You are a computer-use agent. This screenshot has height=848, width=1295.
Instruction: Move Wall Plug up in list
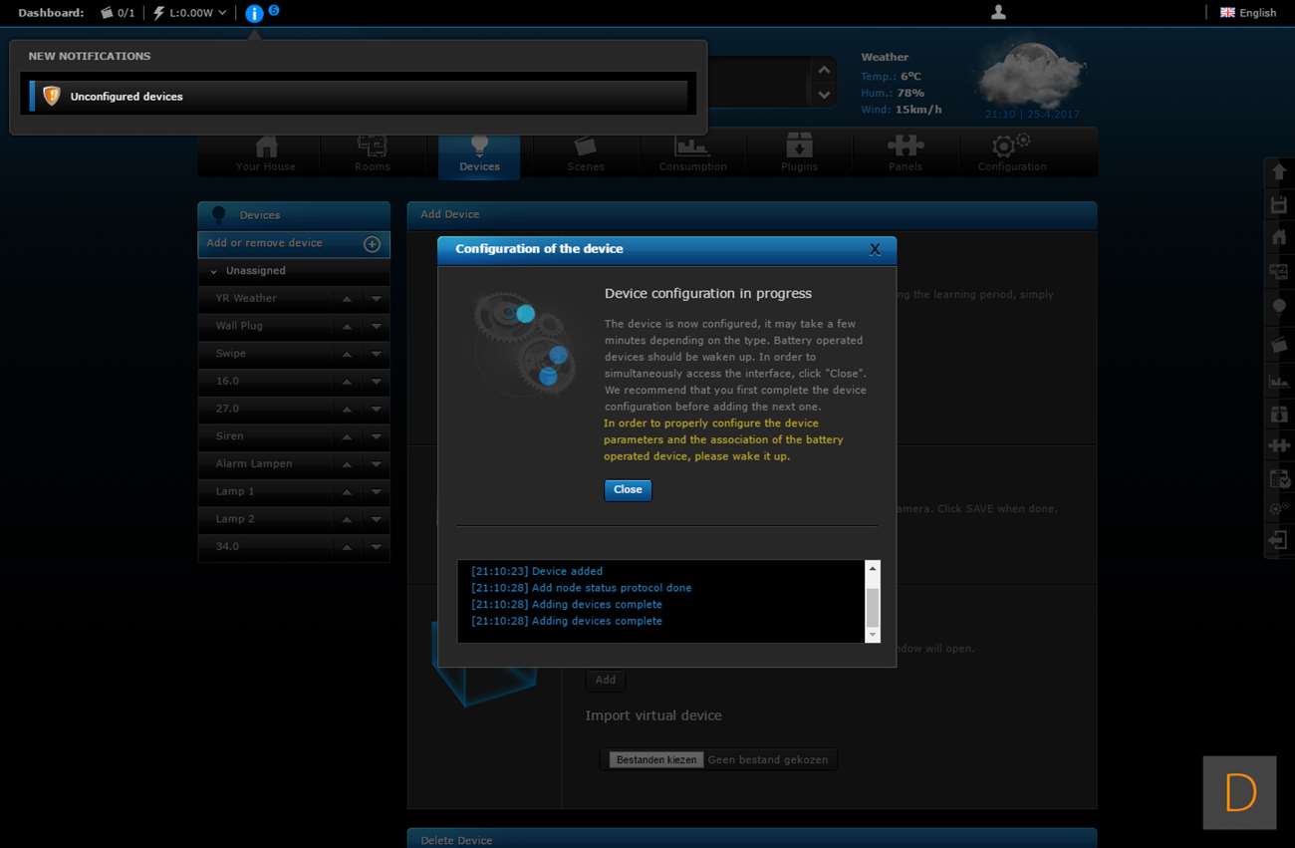coord(347,326)
